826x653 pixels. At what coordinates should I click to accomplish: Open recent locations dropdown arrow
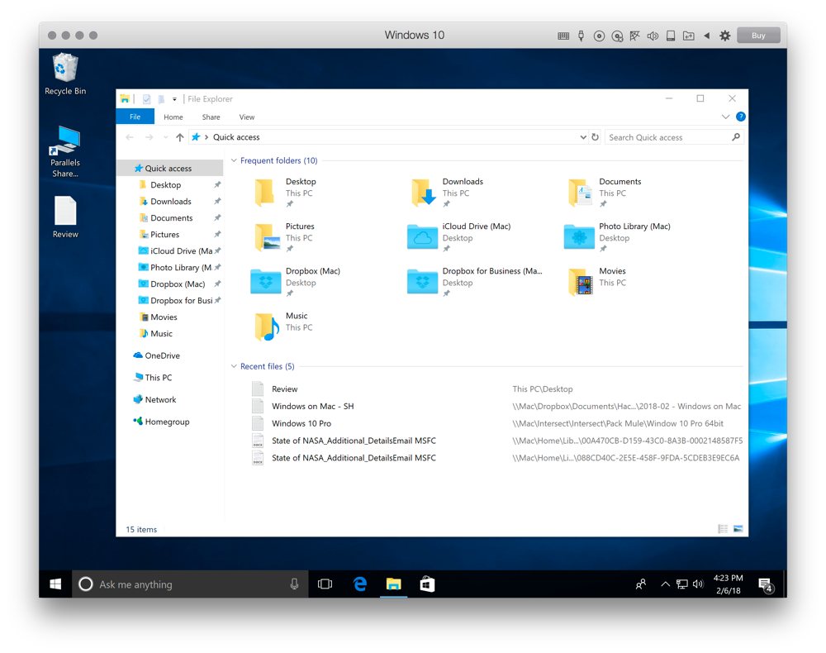point(165,137)
